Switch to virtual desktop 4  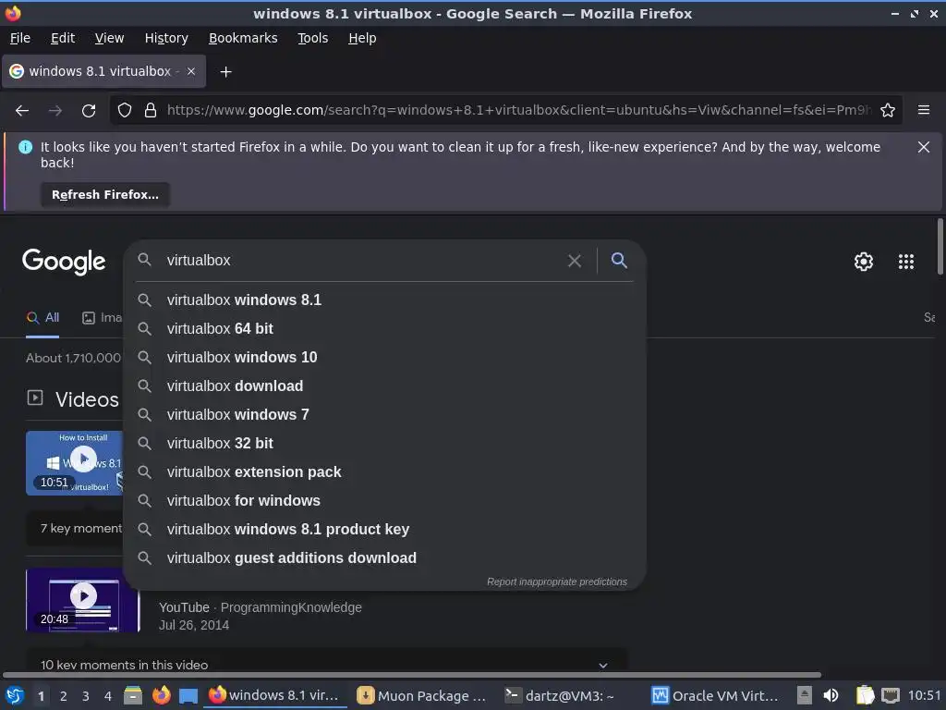(x=108, y=696)
